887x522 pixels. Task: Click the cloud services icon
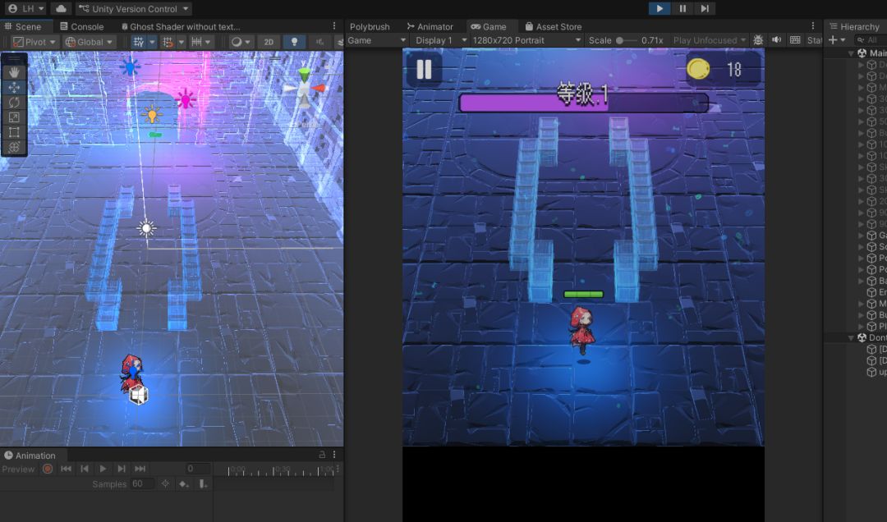(62, 9)
